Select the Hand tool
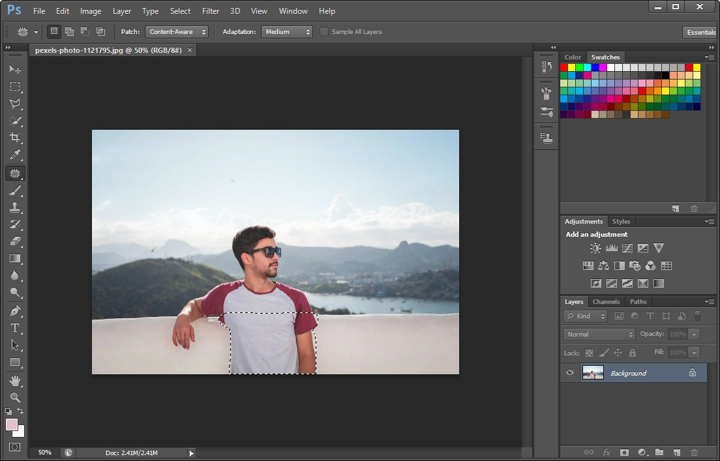The height and width of the screenshot is (461, 720). (x=15, y=380)
